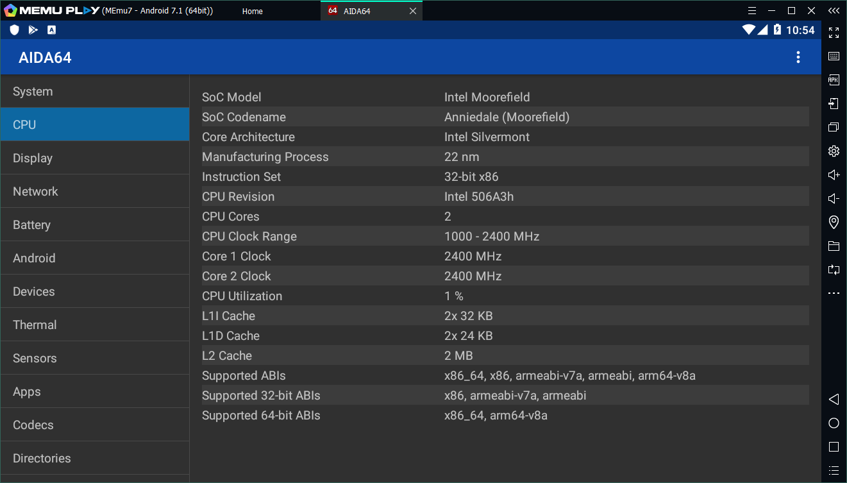Open the Android category
The image size is (847, 483).
pos(95,258)
